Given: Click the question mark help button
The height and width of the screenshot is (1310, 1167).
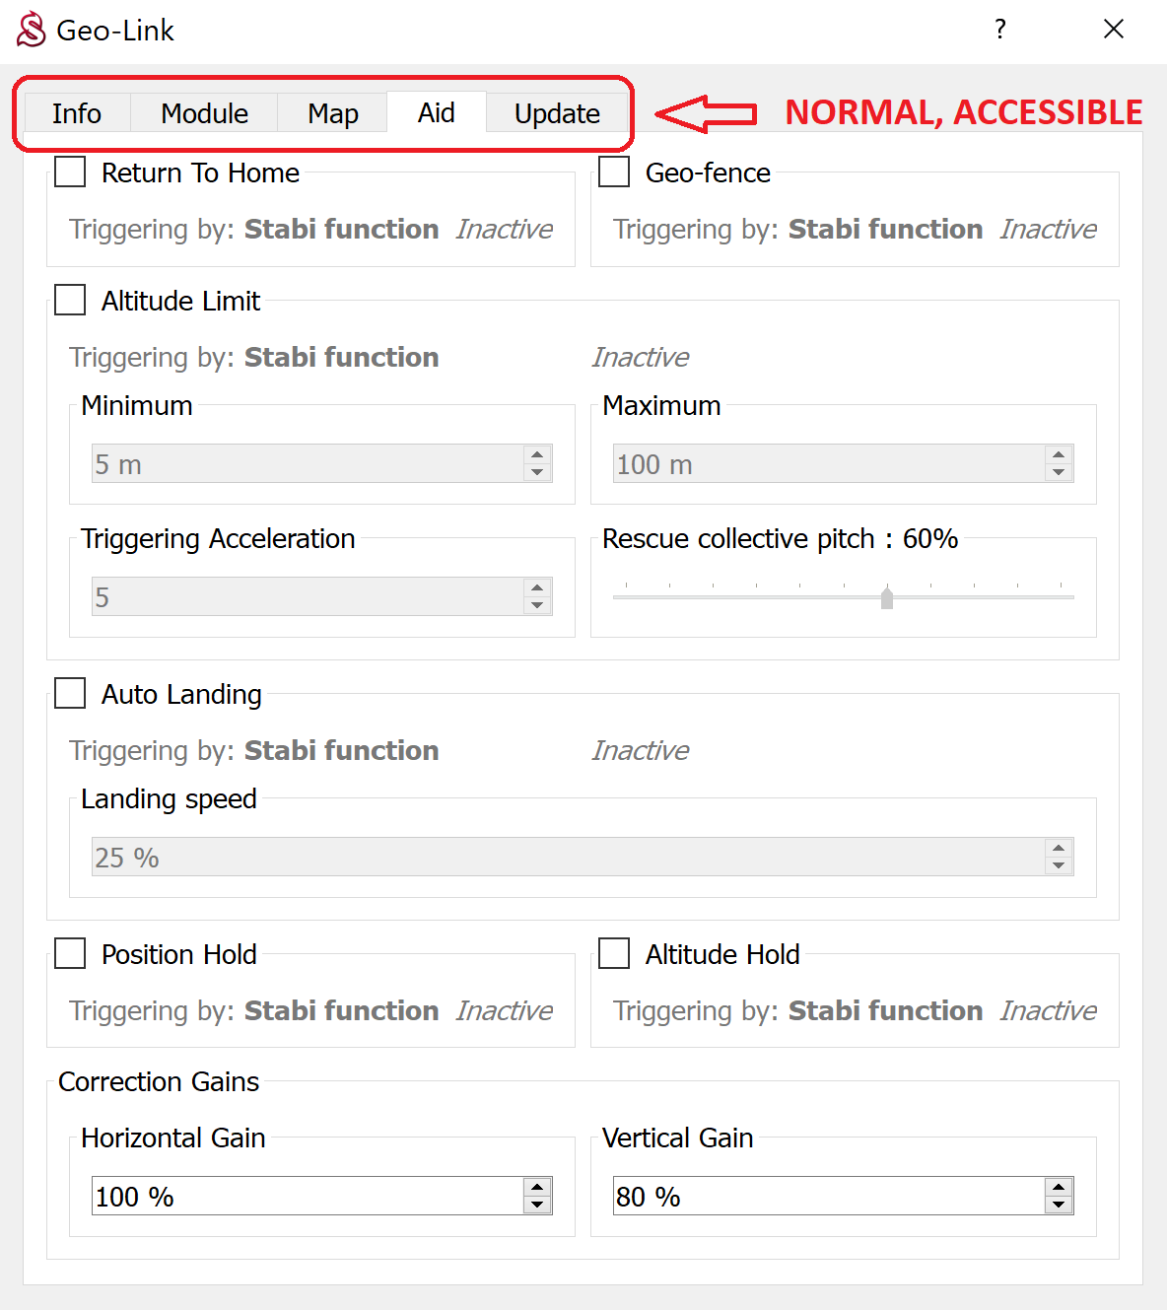Looking at the screenshot, I should pos(1000,30).
